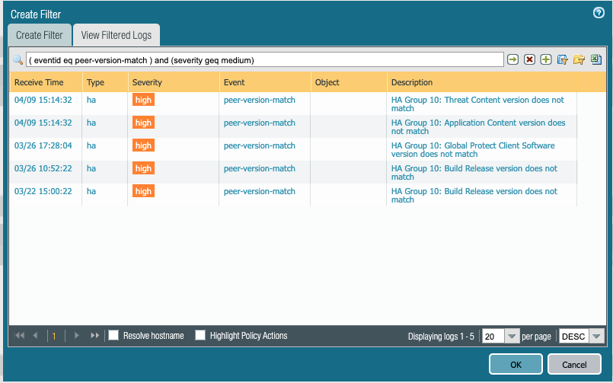Viewport: 613px width, 383px height.
Task: Load a saved filter from the folder icon
Action: [x=579, y=59]
